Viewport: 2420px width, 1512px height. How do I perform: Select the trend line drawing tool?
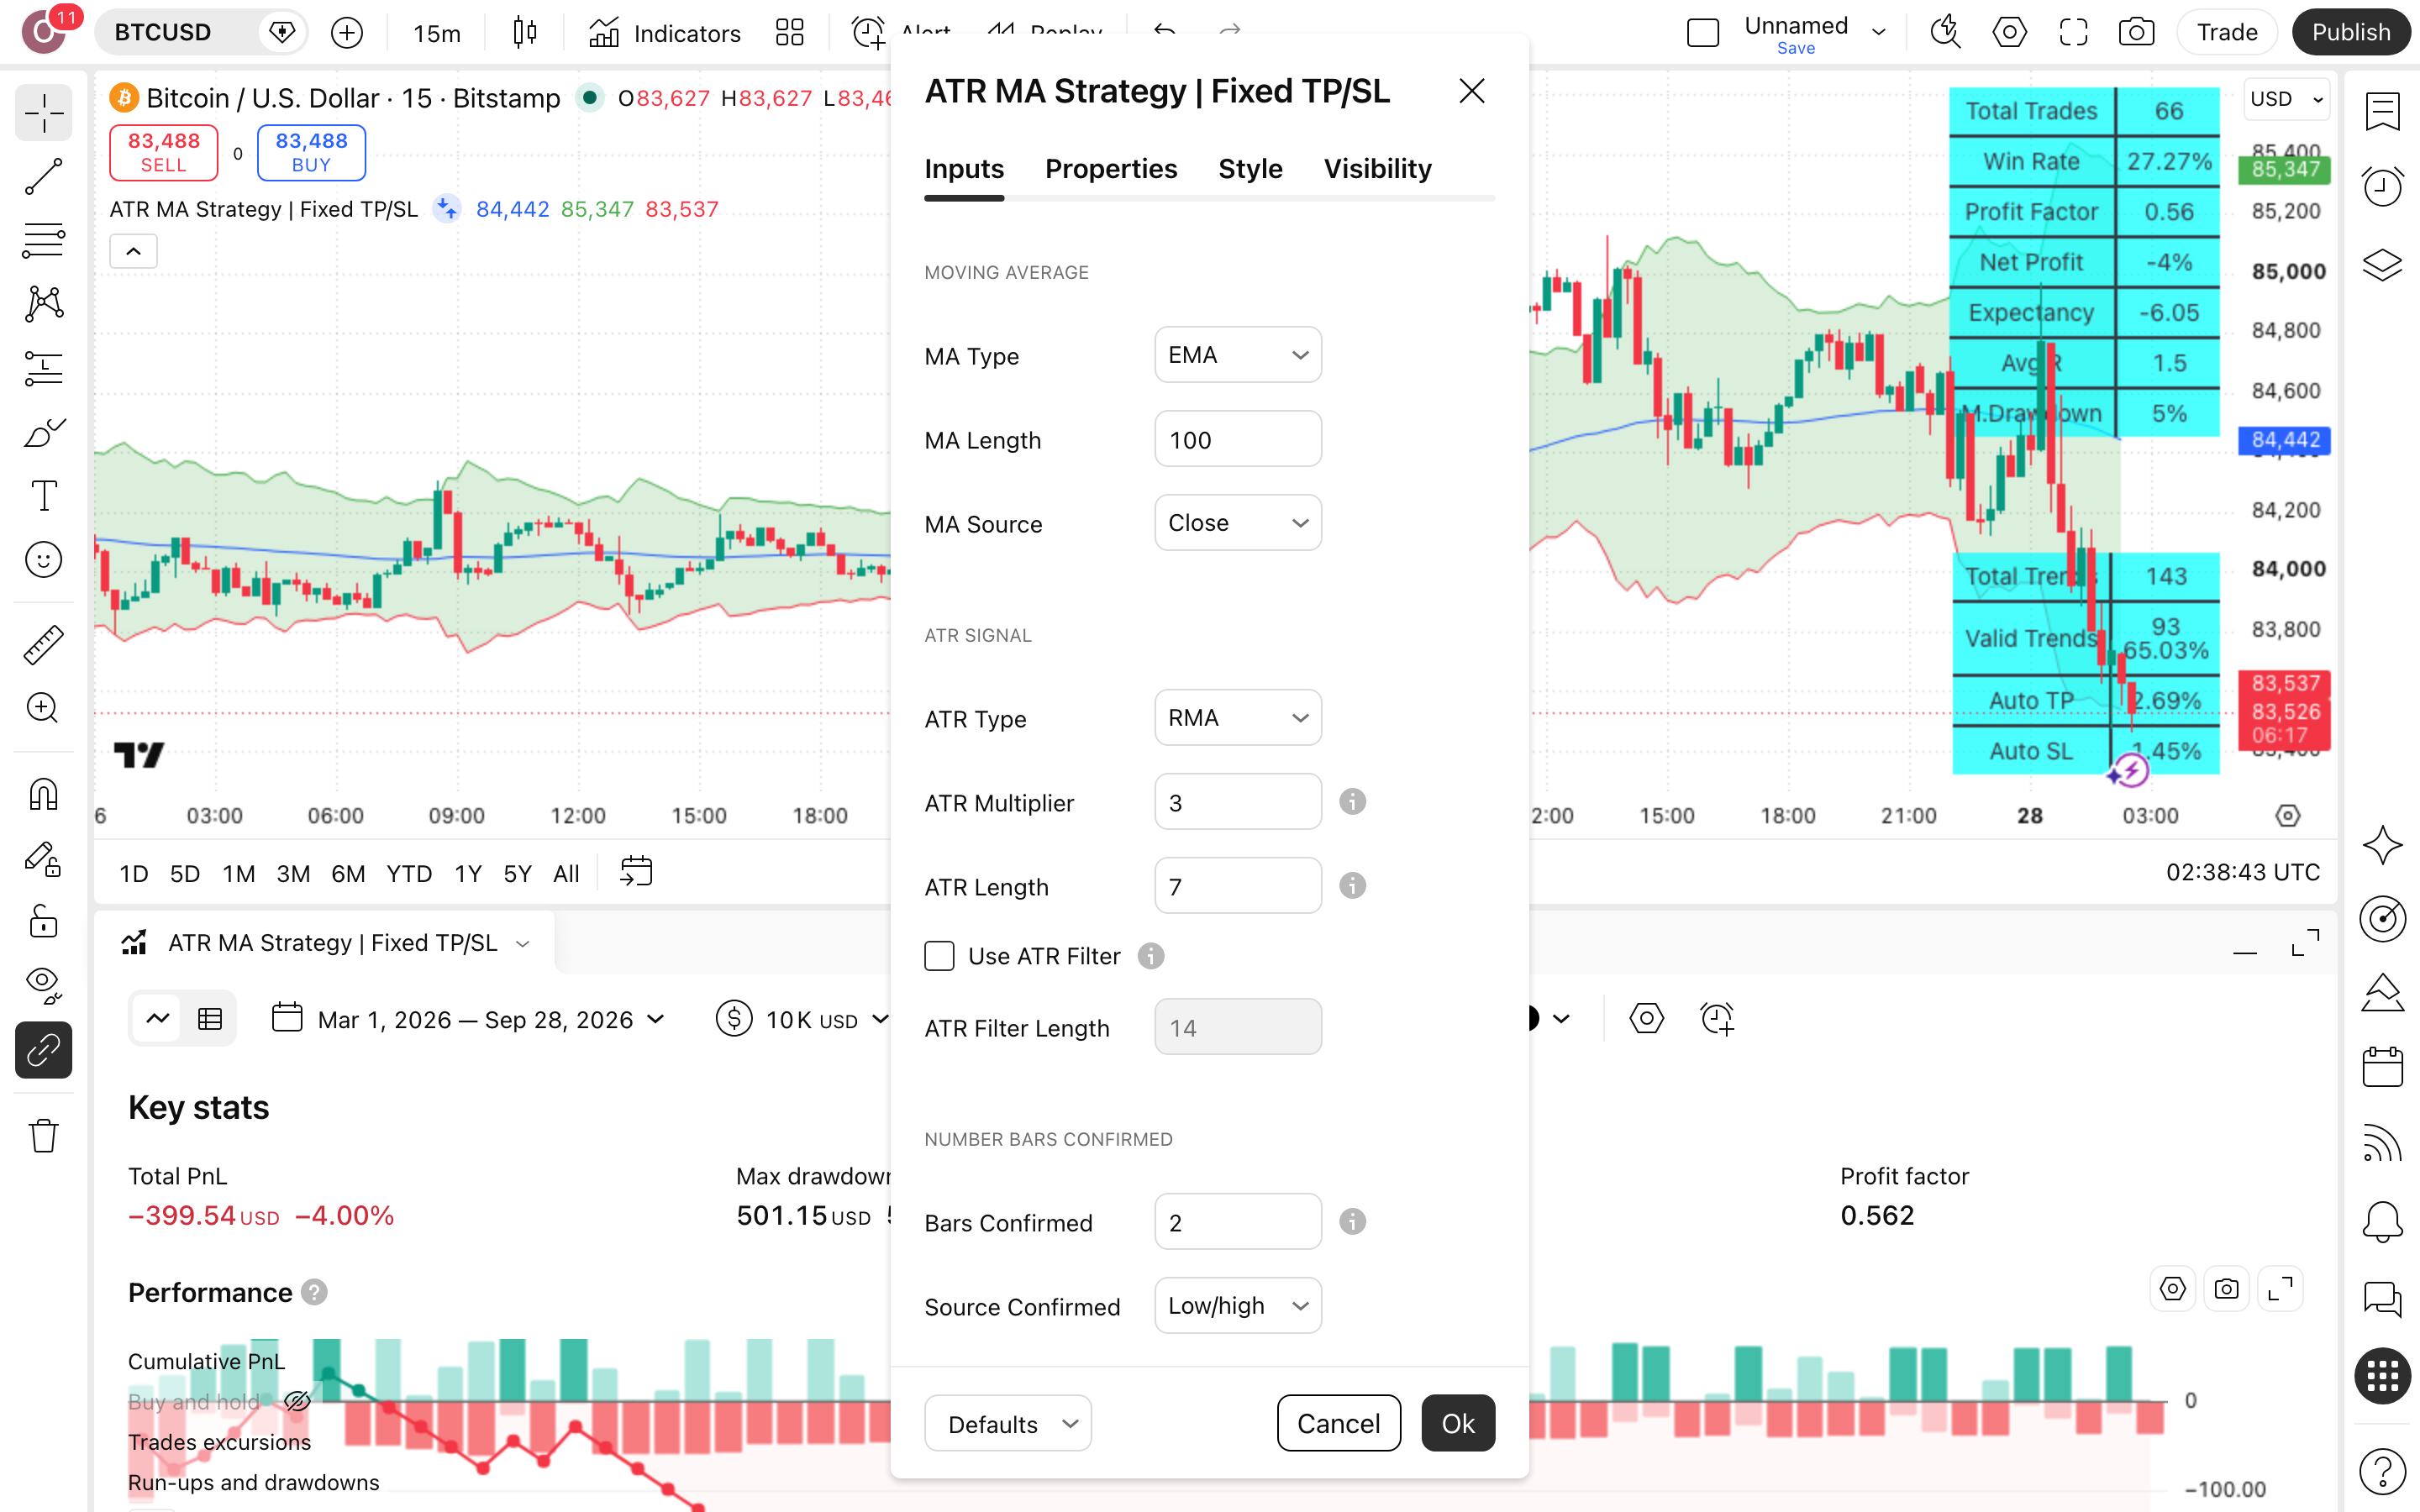coord(43,177)
